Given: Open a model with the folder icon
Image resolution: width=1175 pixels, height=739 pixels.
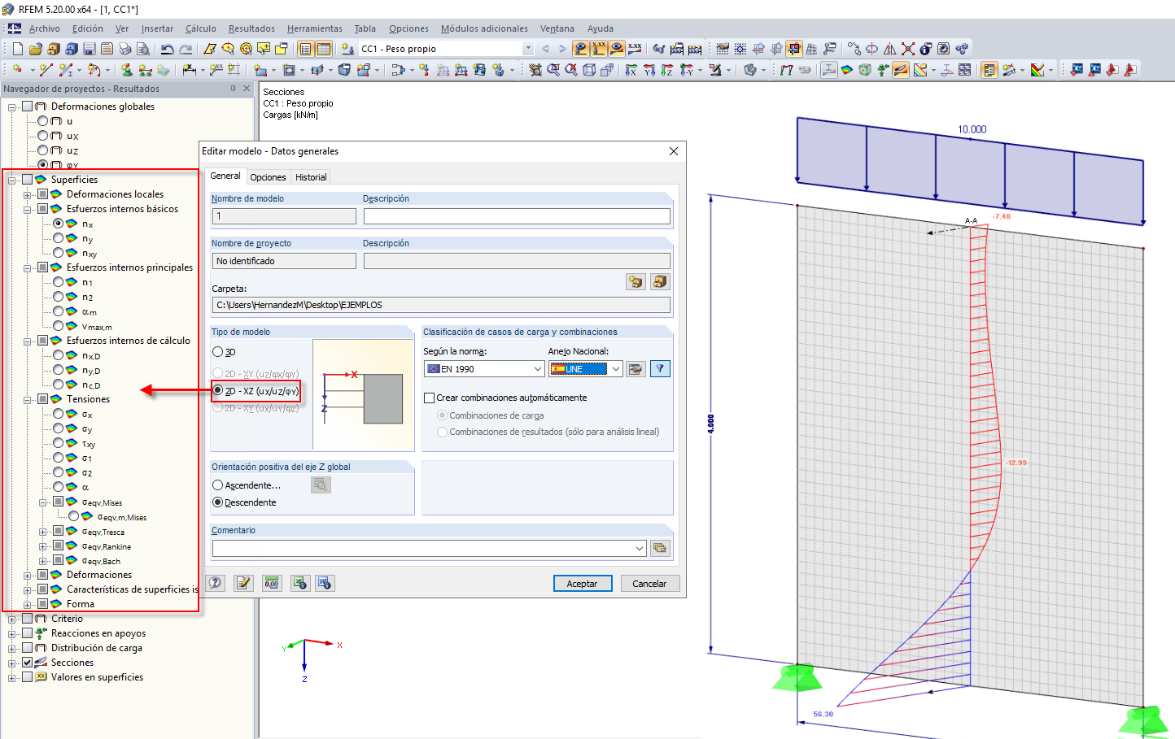Looking at the screenshot, I should point(36,49).
